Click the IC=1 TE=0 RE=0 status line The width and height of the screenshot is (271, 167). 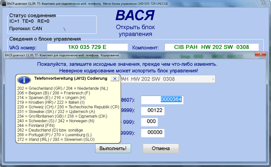coord(29,21)
